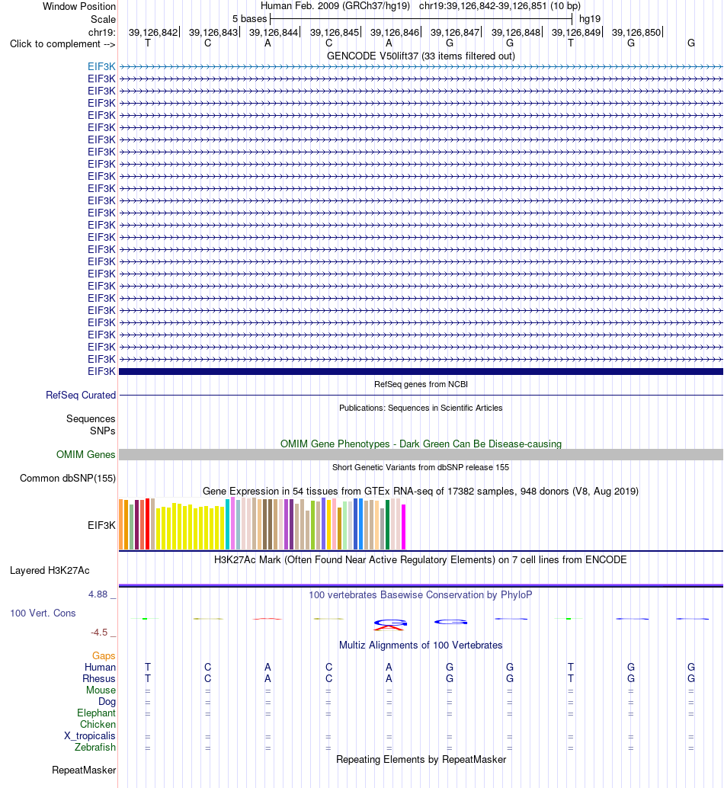Open 'OMIM Gene Phenotypes' green track title

point(421,444)
